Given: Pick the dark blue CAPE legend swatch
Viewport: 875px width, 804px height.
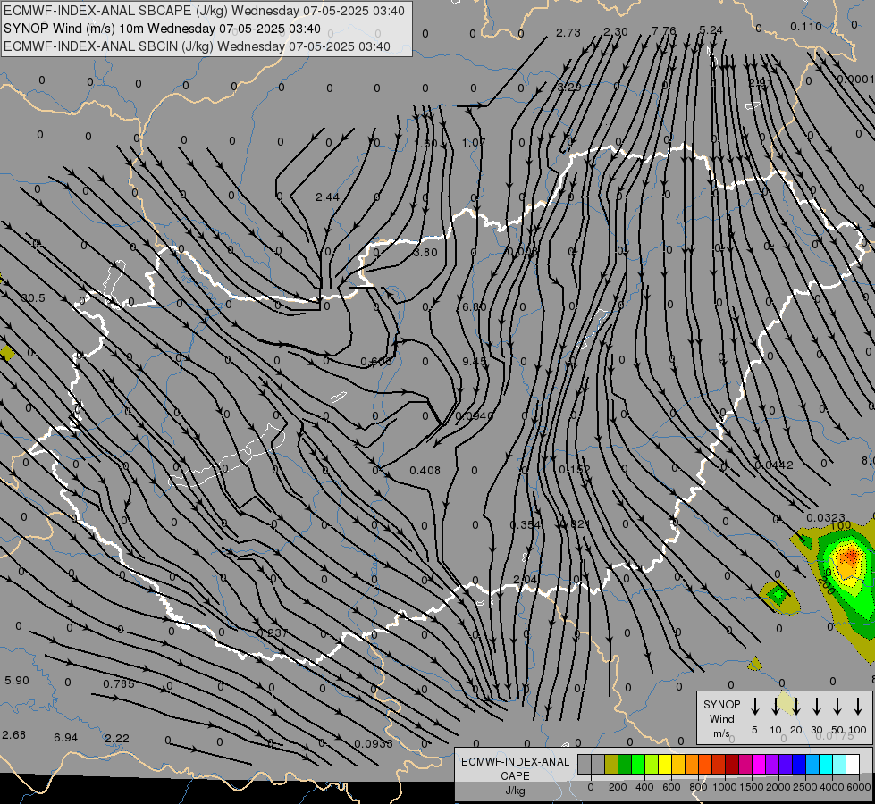Looking at the screenshot, I should pos(798,764).
